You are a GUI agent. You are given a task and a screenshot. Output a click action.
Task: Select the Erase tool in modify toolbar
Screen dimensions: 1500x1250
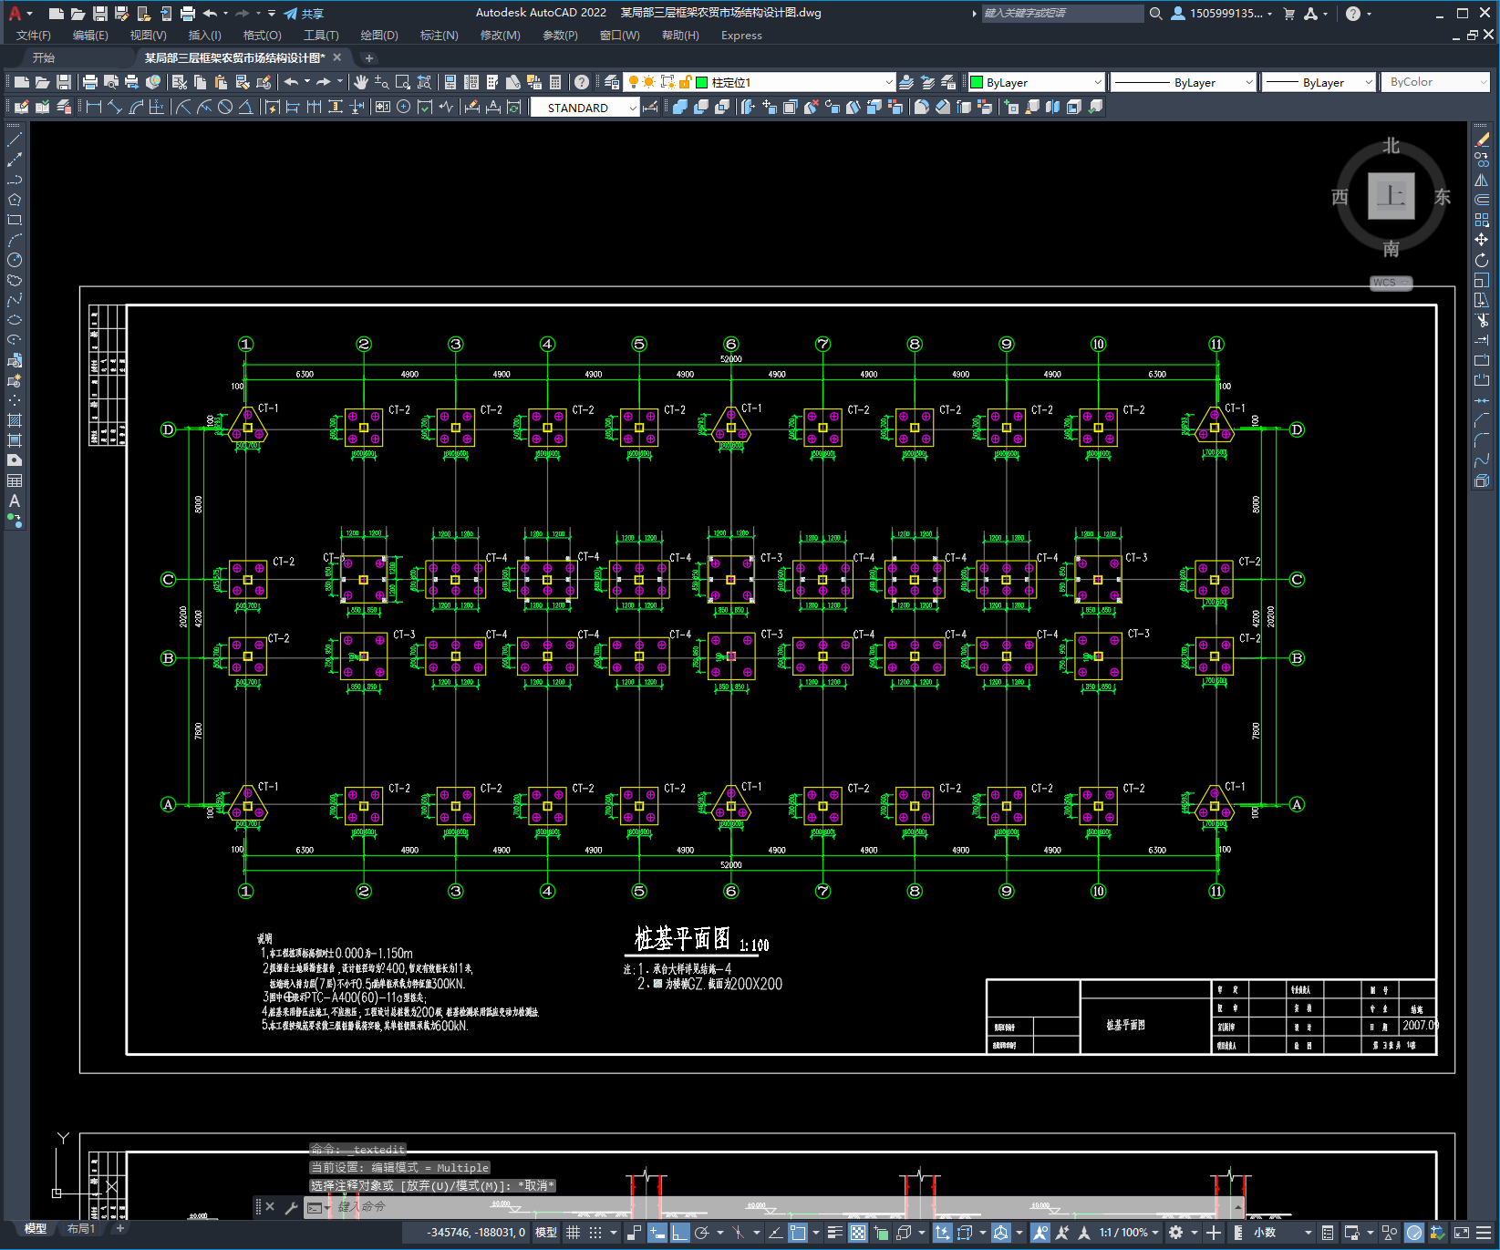coord(1482,139)
